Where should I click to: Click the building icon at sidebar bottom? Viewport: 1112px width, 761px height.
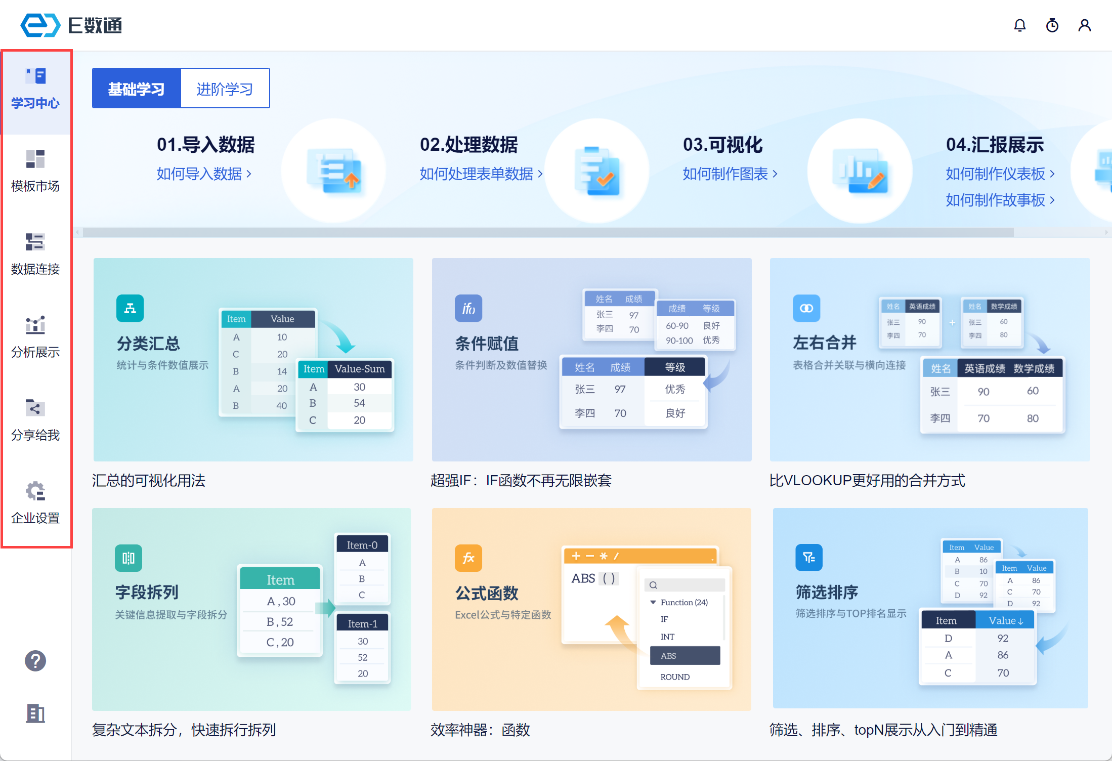click(35, 713)
